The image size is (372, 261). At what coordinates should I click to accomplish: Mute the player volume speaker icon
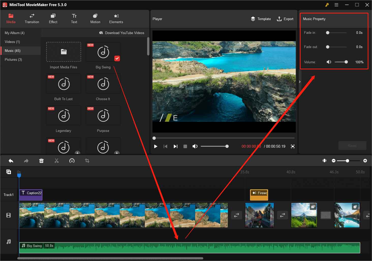pyautogui.click(x=195, y=146)
